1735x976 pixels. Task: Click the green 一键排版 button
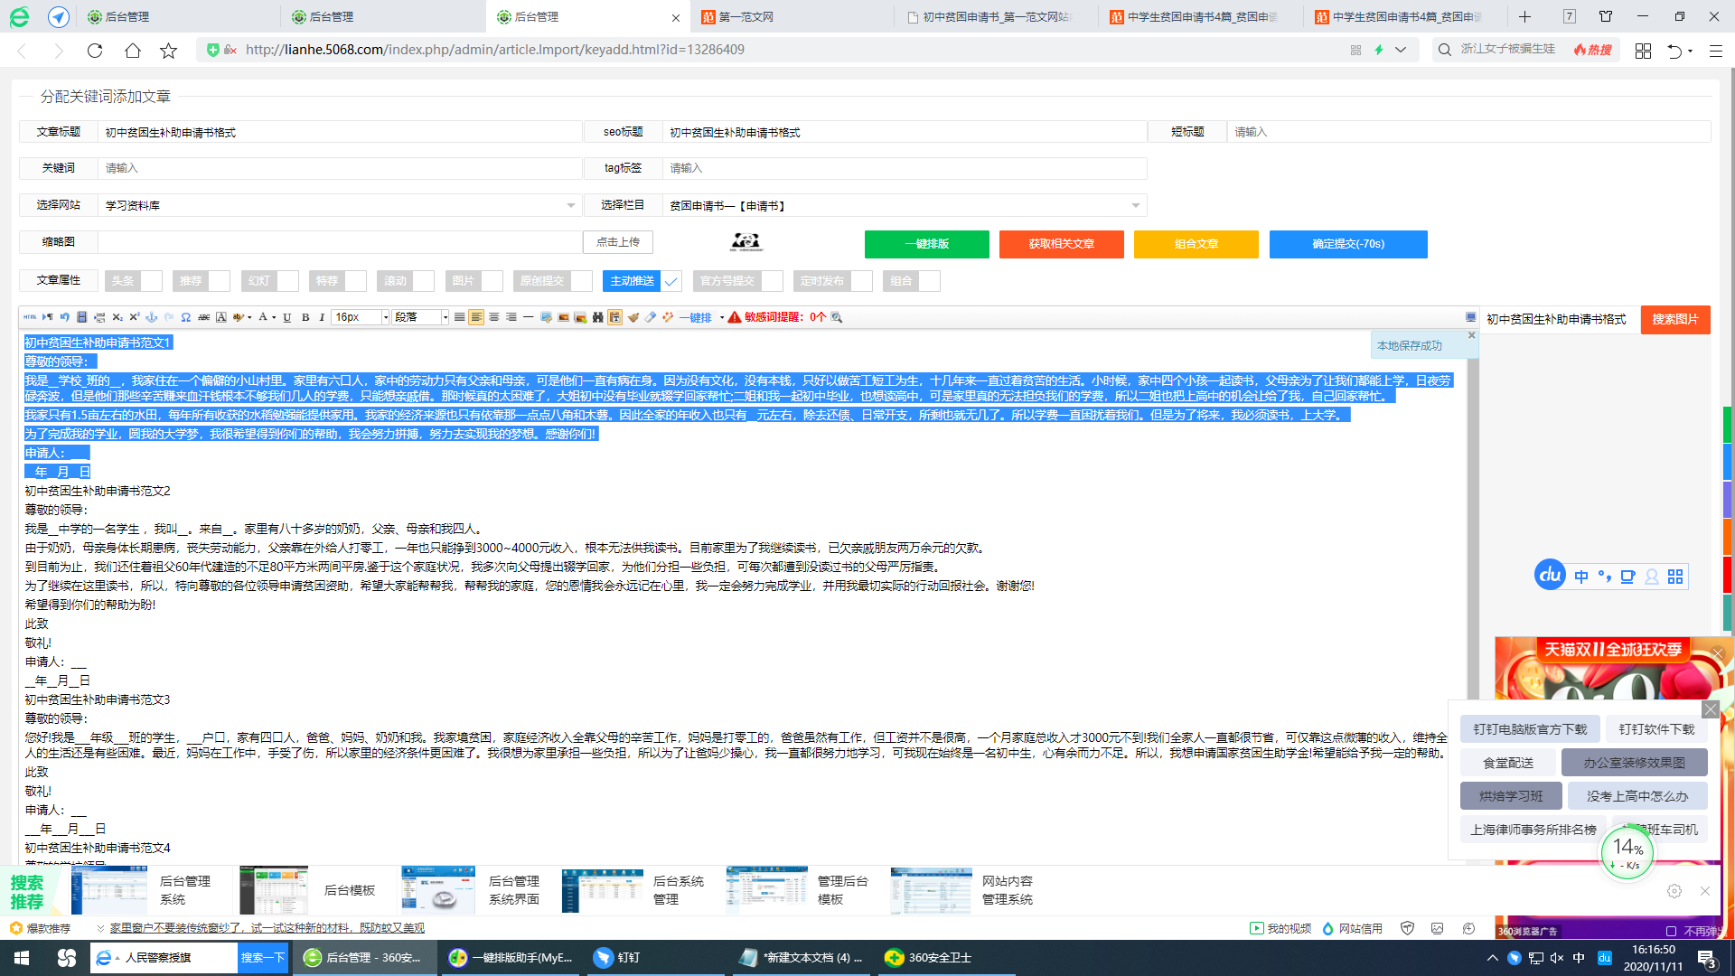pyautogui.click(x=926, y=244)
